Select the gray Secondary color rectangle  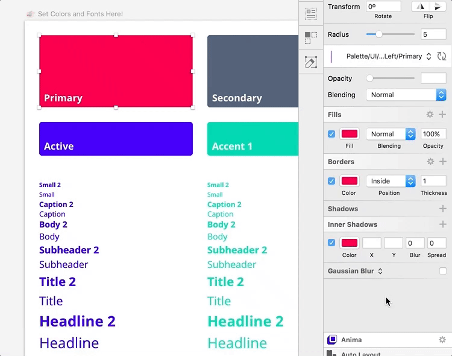pos(253,71)
